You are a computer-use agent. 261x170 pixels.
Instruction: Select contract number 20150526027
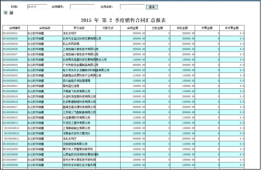point(10,54)
